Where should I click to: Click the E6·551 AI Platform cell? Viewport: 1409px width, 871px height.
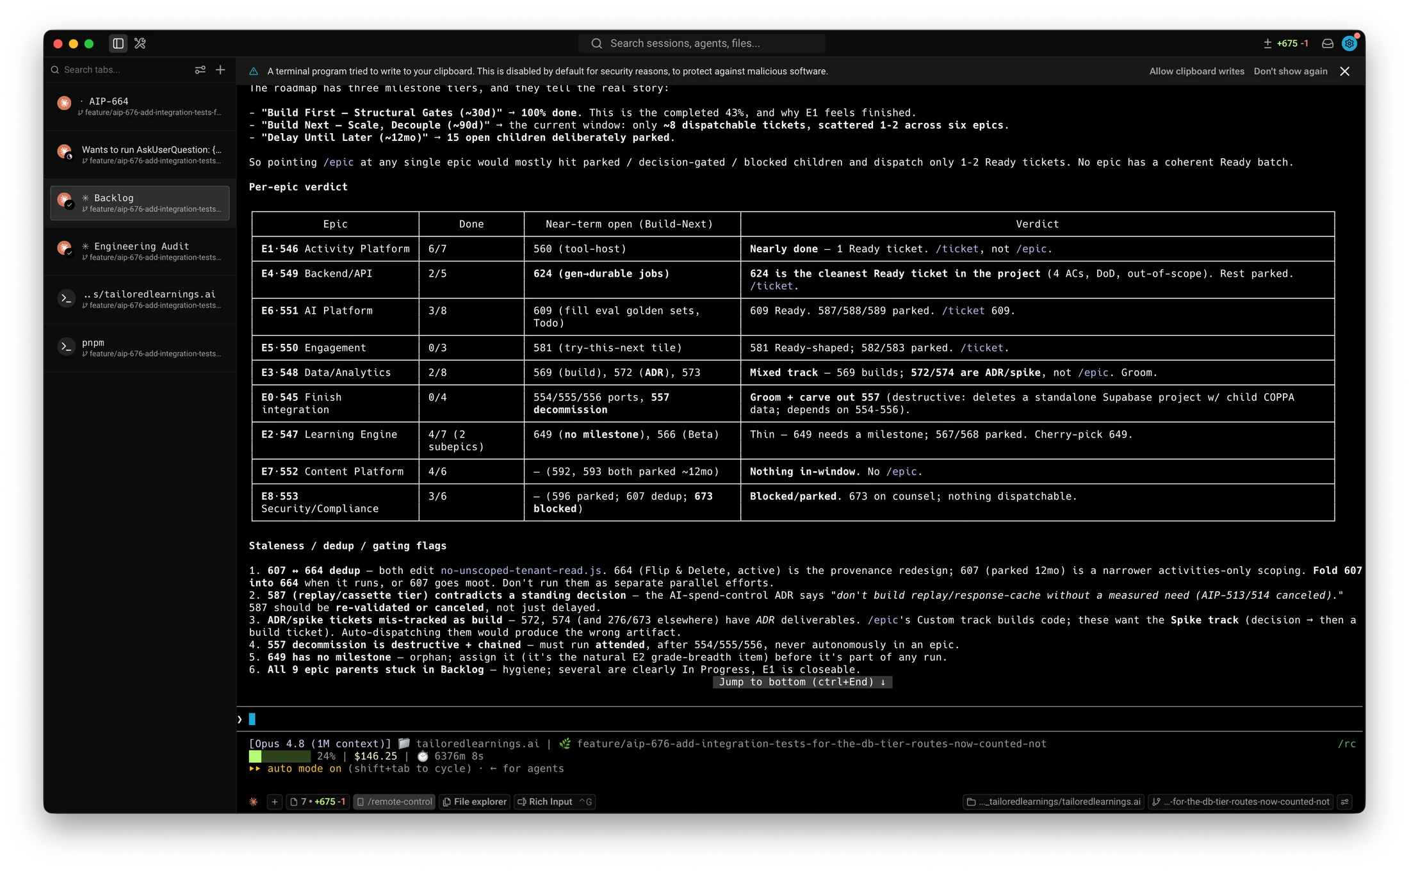coord(335,317)
